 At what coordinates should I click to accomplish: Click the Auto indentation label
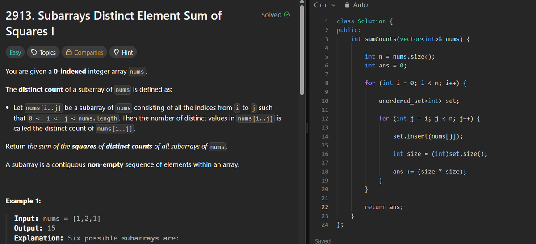coord(360,5)
